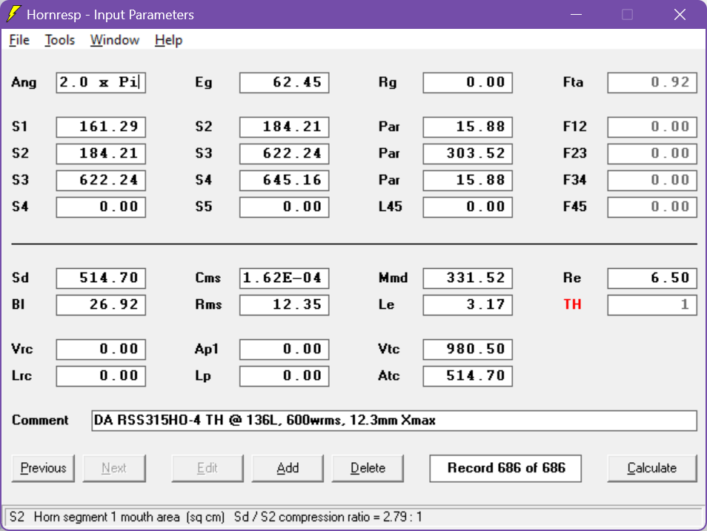Click the F34 field

652,180
